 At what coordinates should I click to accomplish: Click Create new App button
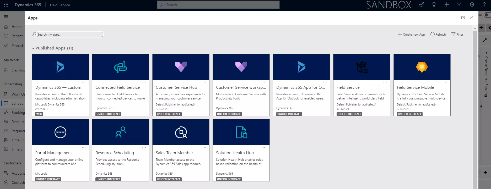point(411,35)
